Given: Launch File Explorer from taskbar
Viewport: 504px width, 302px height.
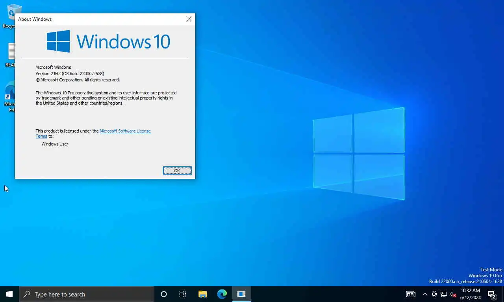Looking at the screenshot, I should pos(202,294).
